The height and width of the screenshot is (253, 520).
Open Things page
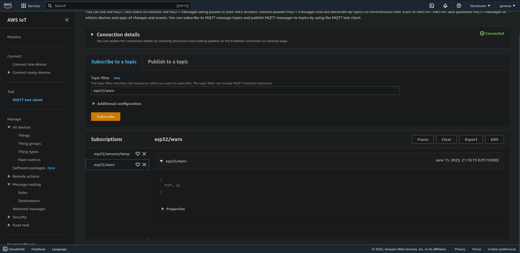(24, 135)
